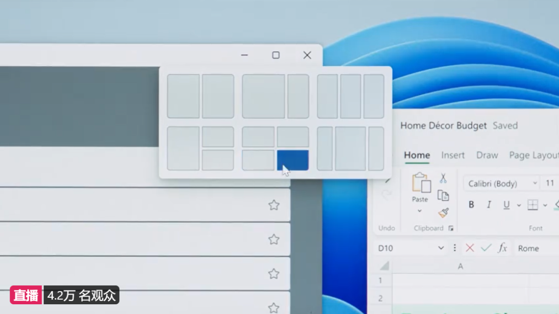Open the Page Layout ribbon tab
The height and width of the screenshot is (314, 559).
click(534, 155)
